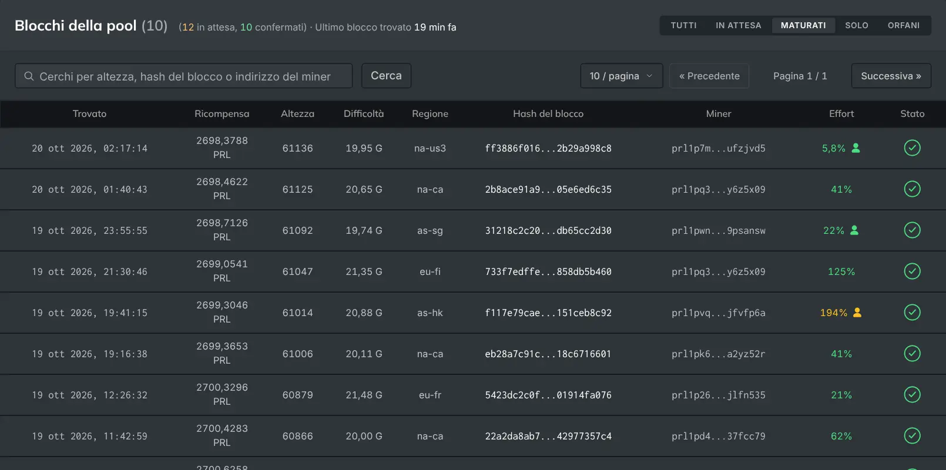This screenshot has height=470, width=946.
Task: Click the solo miner icon beside 22% effort
Action: point(854,230)
